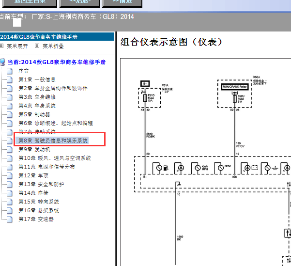Click the page icon beside 第12章 车顶
The height and width of the screenshot is (266, 291).
(10, 175)
